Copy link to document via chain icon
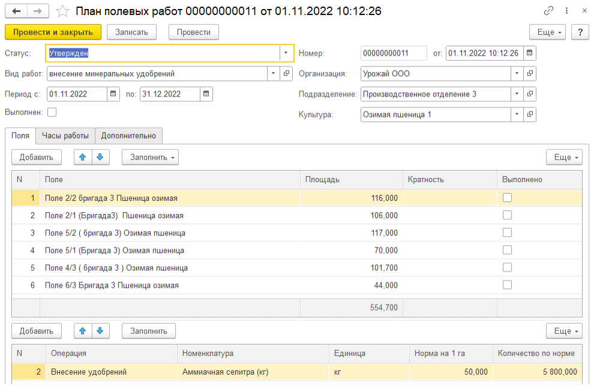The height and width of the screenshot is (386, 594). pos(548,11)
